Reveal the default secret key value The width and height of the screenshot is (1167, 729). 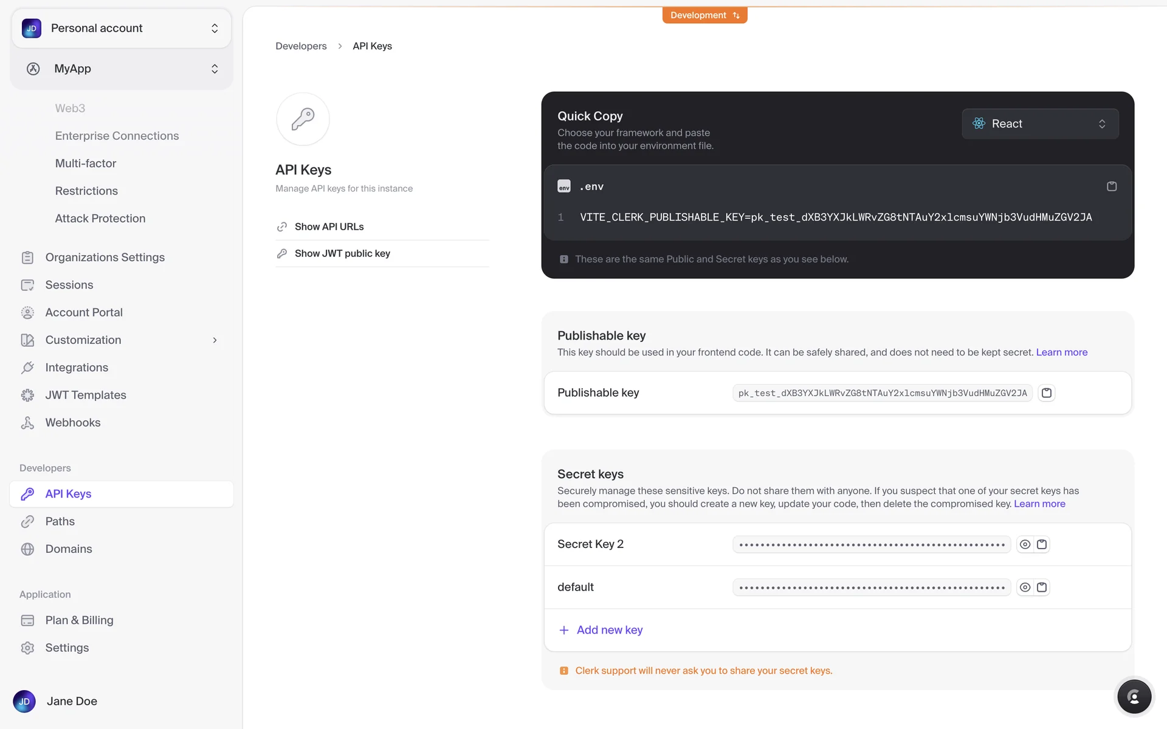pyautogui.click(x=1025, y=587)
